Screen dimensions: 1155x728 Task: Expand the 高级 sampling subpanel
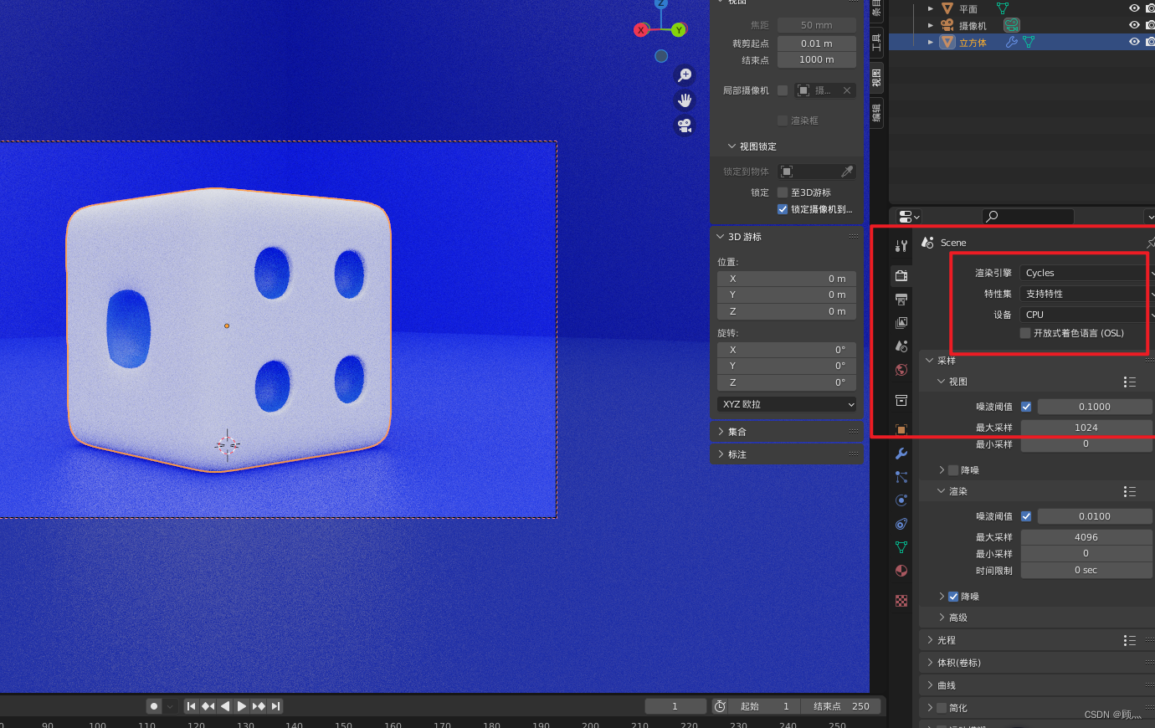942,618
